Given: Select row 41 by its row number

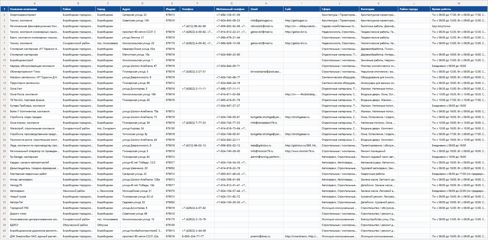Looking at the screenshot, I should 4,236.
